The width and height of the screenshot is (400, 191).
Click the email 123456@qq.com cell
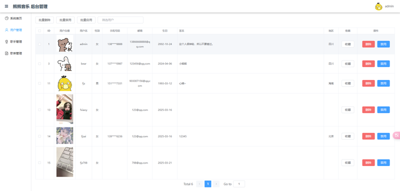140,64
